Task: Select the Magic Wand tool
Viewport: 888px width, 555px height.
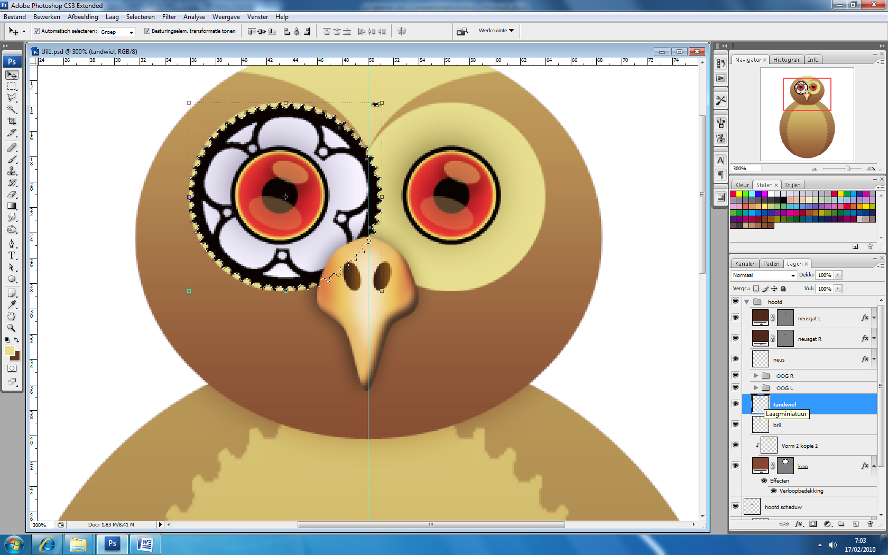Action: tap(12, 109)
